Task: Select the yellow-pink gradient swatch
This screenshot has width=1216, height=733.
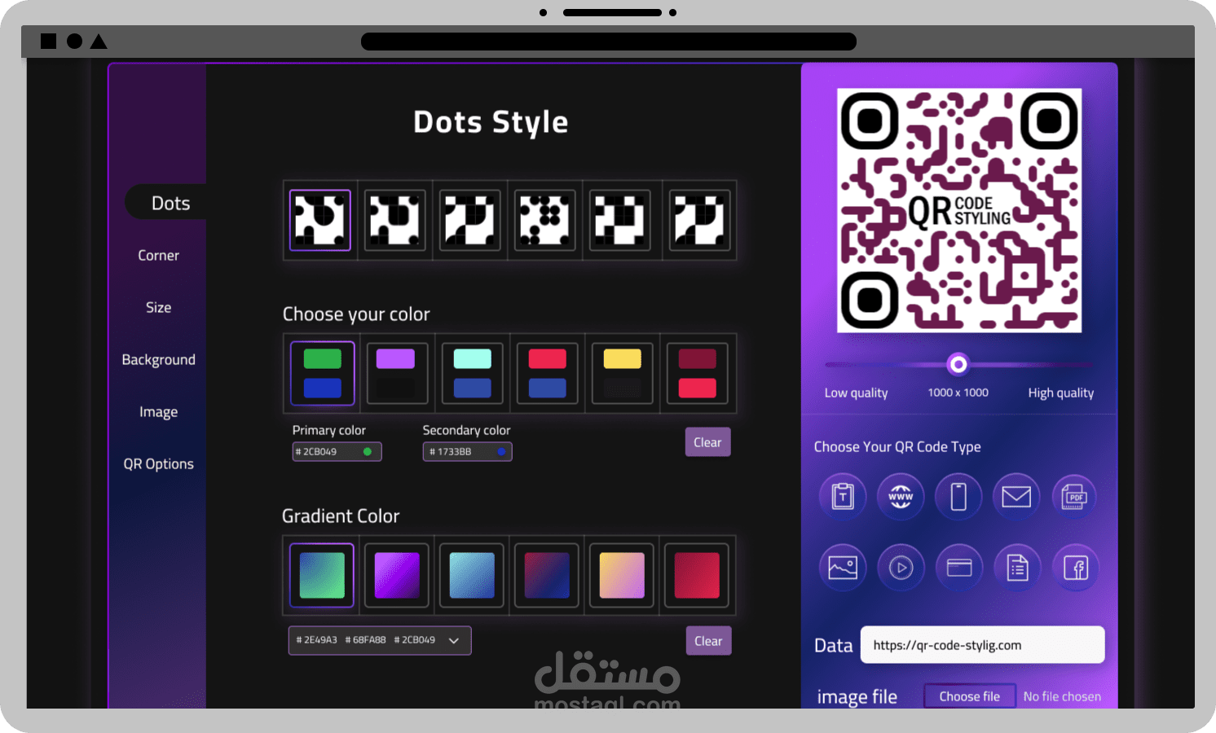Action: (622, 575)
